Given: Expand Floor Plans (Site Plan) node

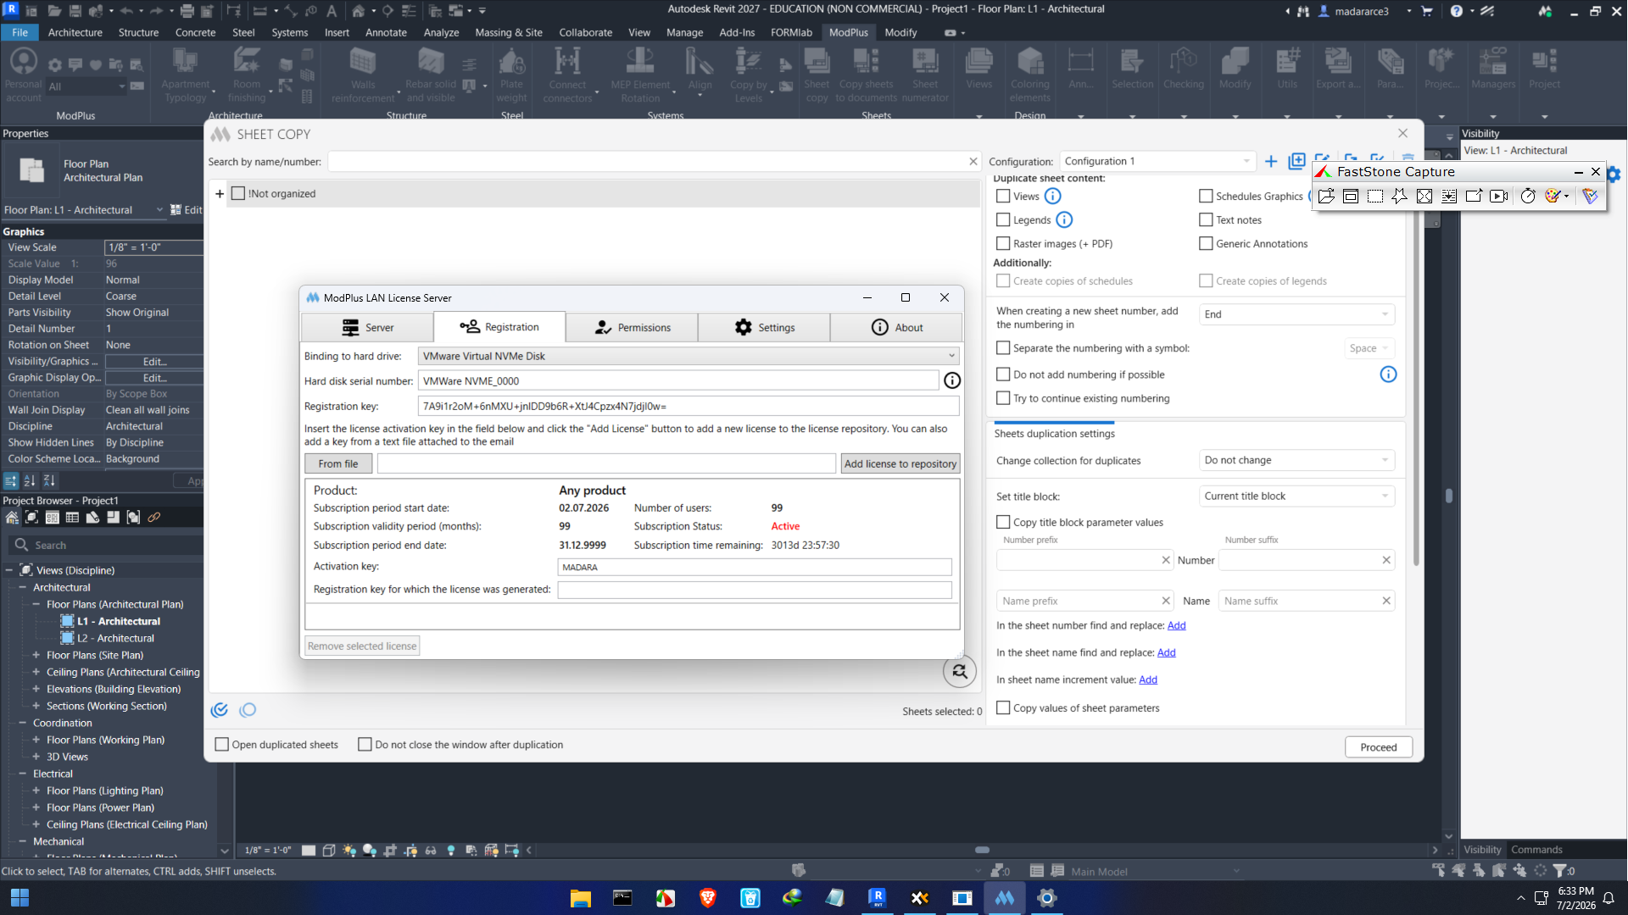Looking at the screenshot, I should pos(36,656).
